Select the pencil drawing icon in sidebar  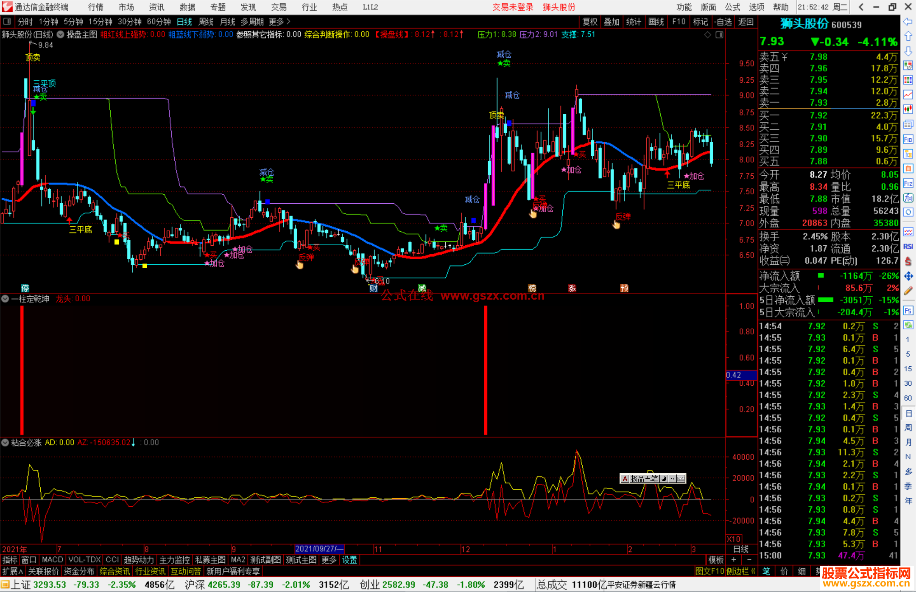coord(908,291)
